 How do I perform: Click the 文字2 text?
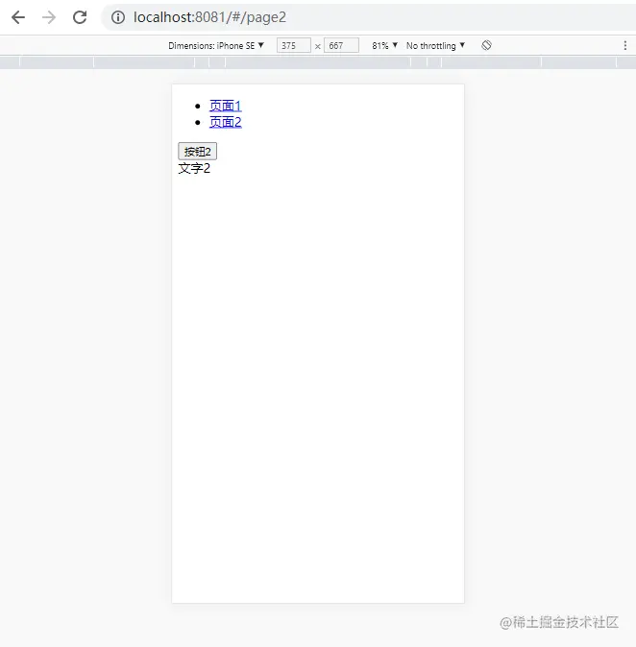pyautogui.click(x=194, y=168)
